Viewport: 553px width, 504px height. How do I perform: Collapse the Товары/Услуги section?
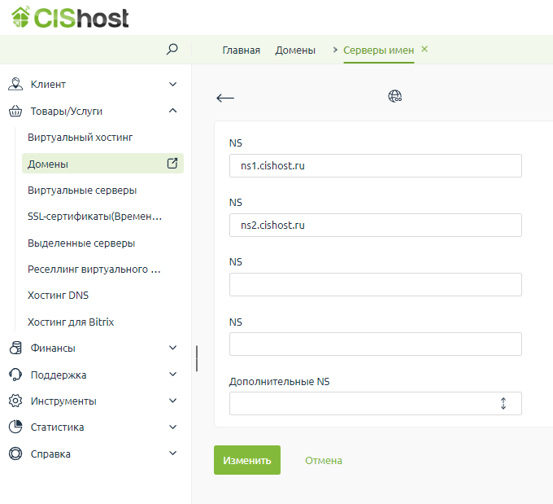point(172,111)
